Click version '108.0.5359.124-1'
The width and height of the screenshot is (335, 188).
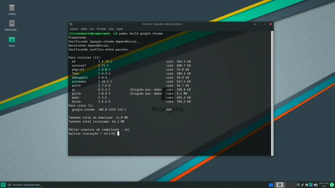112,110
